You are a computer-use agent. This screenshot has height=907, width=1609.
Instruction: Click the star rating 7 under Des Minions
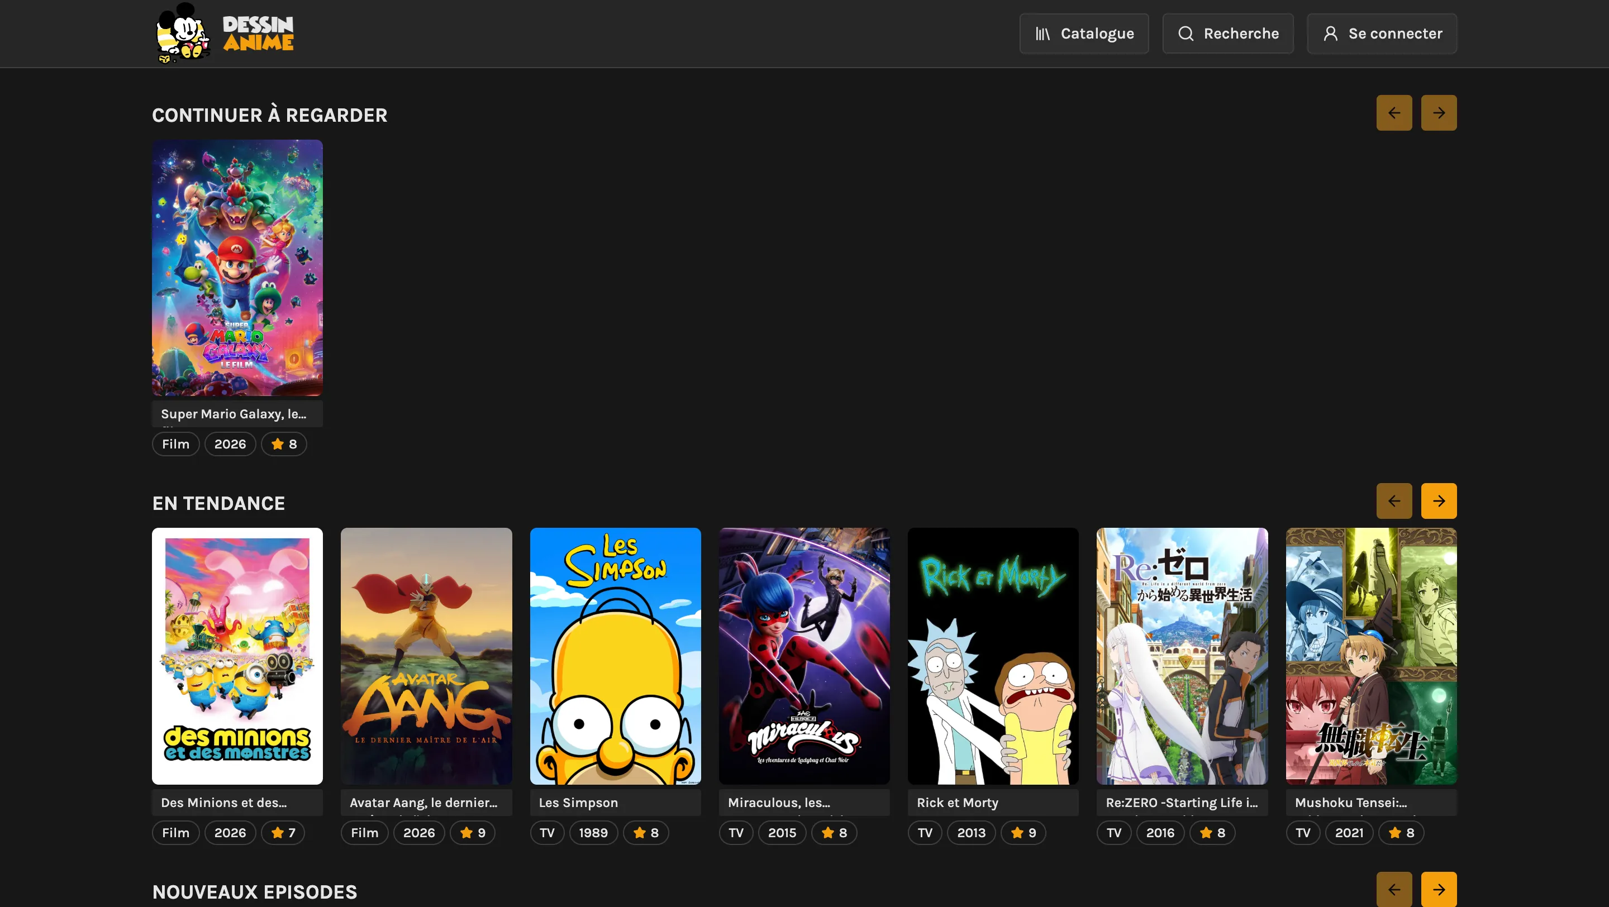[x=283, y=833]
